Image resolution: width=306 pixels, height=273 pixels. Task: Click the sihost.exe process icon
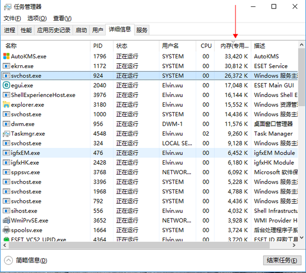[x=6, y=211]
